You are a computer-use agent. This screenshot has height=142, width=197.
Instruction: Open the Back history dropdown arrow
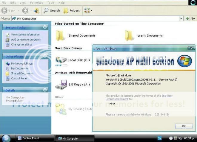18,10
